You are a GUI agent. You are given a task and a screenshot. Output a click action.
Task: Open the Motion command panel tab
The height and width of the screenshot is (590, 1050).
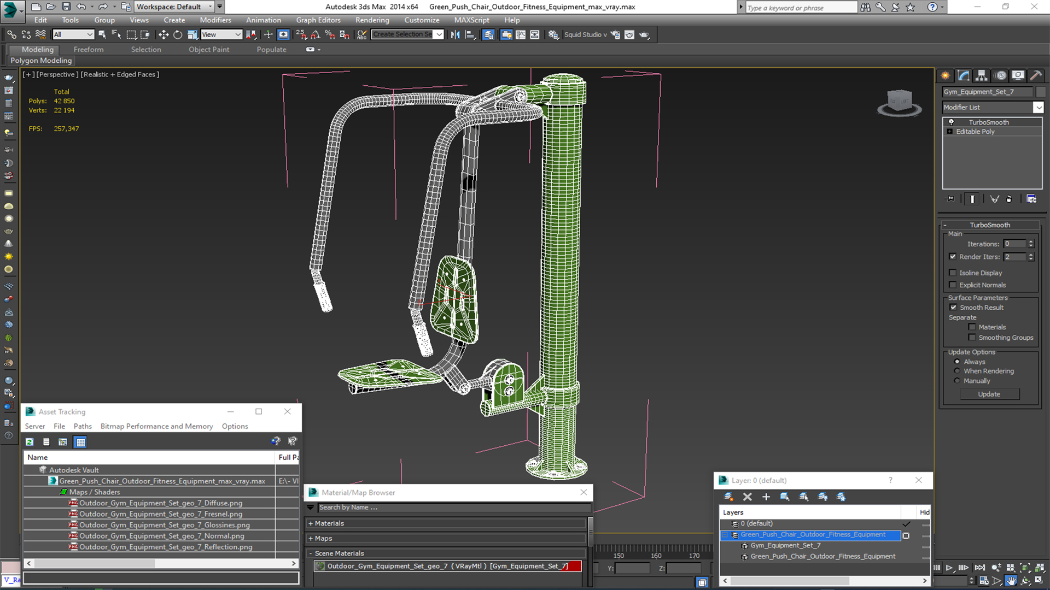point(1000,75)
